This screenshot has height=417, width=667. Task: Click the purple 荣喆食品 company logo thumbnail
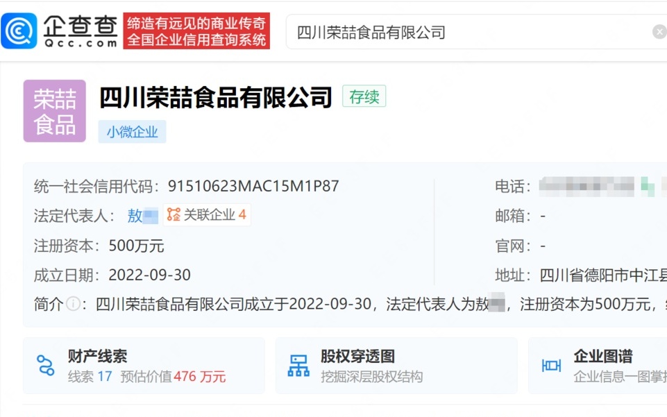coord(54,111)
